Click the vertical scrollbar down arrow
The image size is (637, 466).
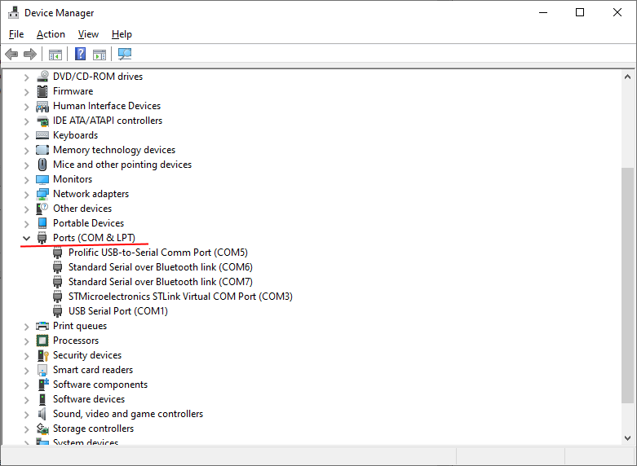[x=627, y=438]
